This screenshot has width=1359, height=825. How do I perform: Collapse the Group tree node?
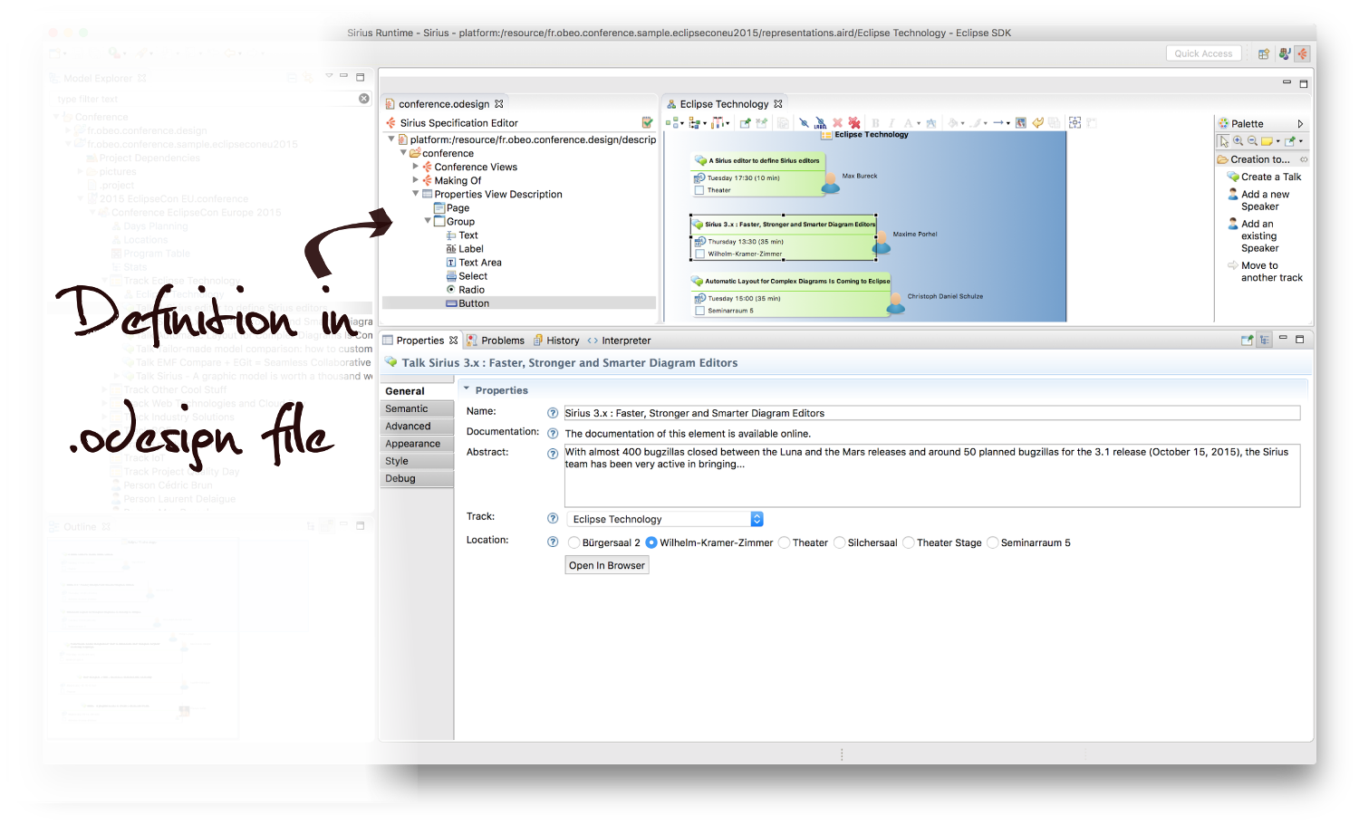[x=428, y=221]
